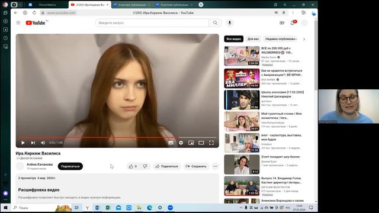
Task: Close the active YouTube browser tab
Action: pyautogui.click(x=108, y=5)
